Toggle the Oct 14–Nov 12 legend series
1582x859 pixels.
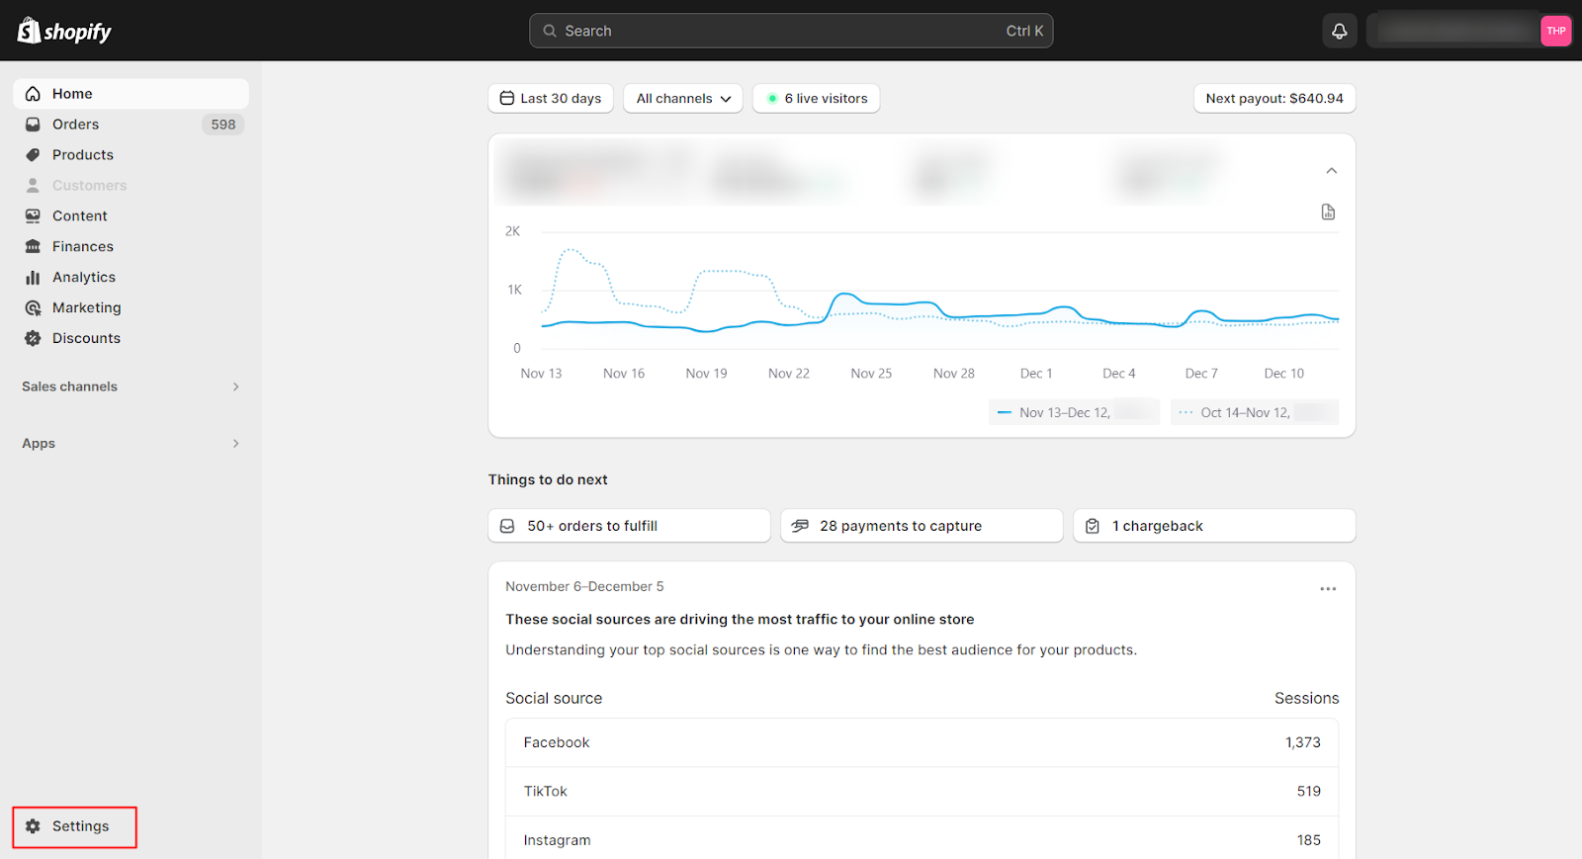pos(1255,412)
